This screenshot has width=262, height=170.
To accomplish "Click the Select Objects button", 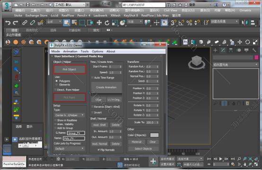I will pos(143,149).
